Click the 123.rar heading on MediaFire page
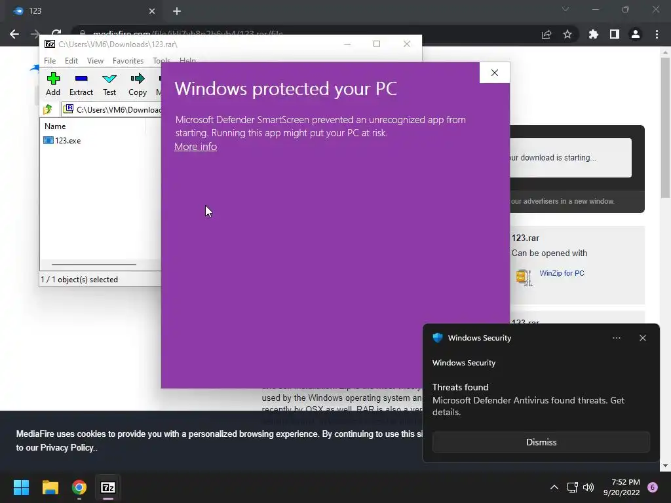 tap(525, 238)
